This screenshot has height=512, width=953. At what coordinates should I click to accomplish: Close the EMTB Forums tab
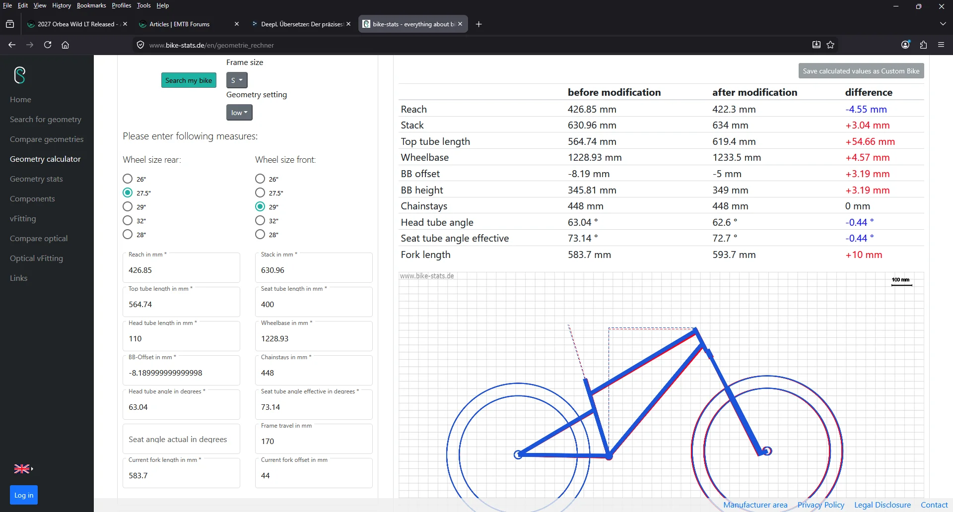coord(237,24)
